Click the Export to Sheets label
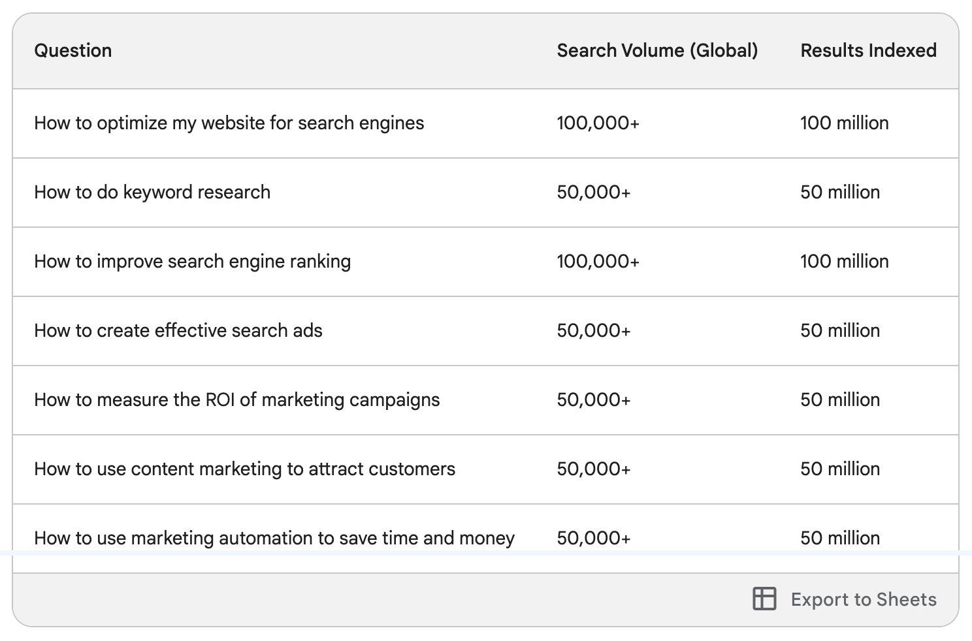The width and height of the screenshot is (972, 641). coord(864,599)
